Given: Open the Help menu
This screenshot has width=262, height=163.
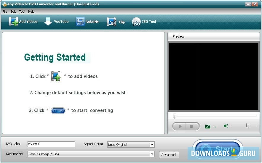Looking at the screenshot, I should click(x=31, y=12).
